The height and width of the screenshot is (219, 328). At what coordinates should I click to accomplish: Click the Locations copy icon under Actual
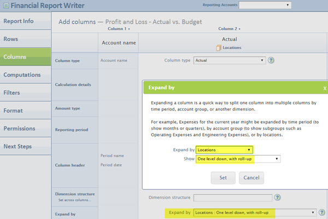pos(219,48)
